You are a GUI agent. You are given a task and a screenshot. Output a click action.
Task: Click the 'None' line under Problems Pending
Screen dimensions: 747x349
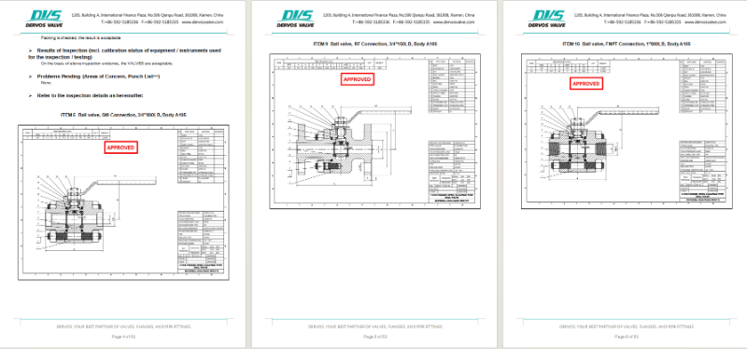tap(46, 83)
